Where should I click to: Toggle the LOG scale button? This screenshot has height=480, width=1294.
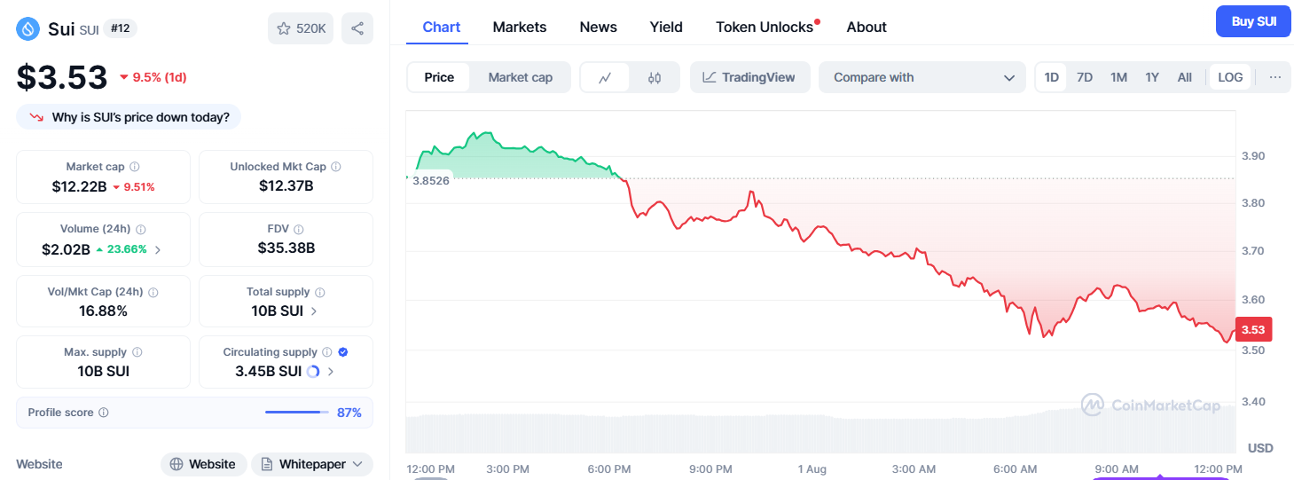[x=1230, y=77]
